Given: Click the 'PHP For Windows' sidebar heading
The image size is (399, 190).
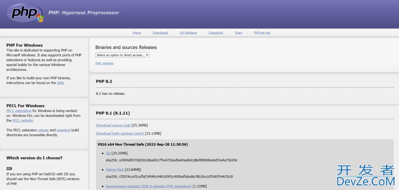Looking at the screenshot, I should 24,45.
